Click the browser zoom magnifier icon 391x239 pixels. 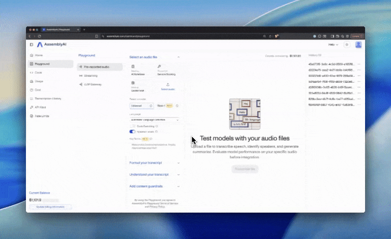(264, 36)
